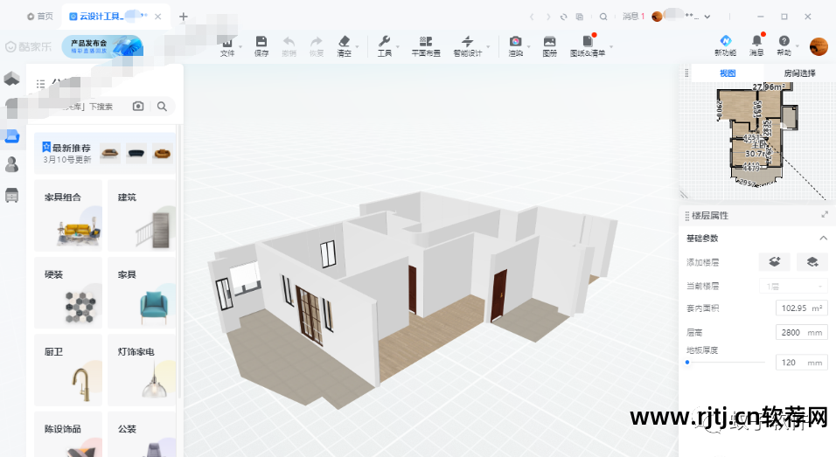Open the 厨卫 category card

(x=68, y=370)
